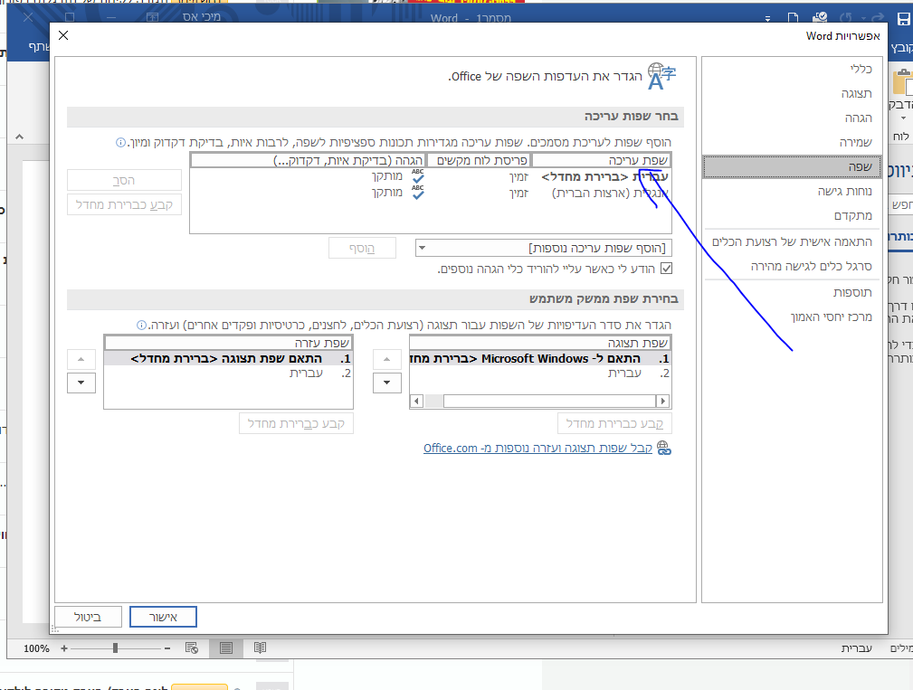
Task: Open the הגהה options category
Action: 792,118
